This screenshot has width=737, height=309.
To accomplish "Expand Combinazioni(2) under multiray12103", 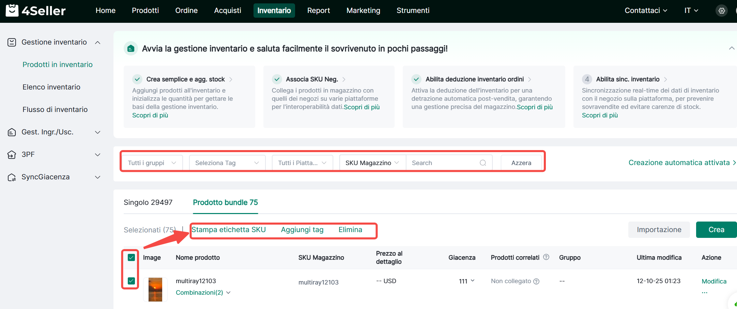I will (203, 293).
